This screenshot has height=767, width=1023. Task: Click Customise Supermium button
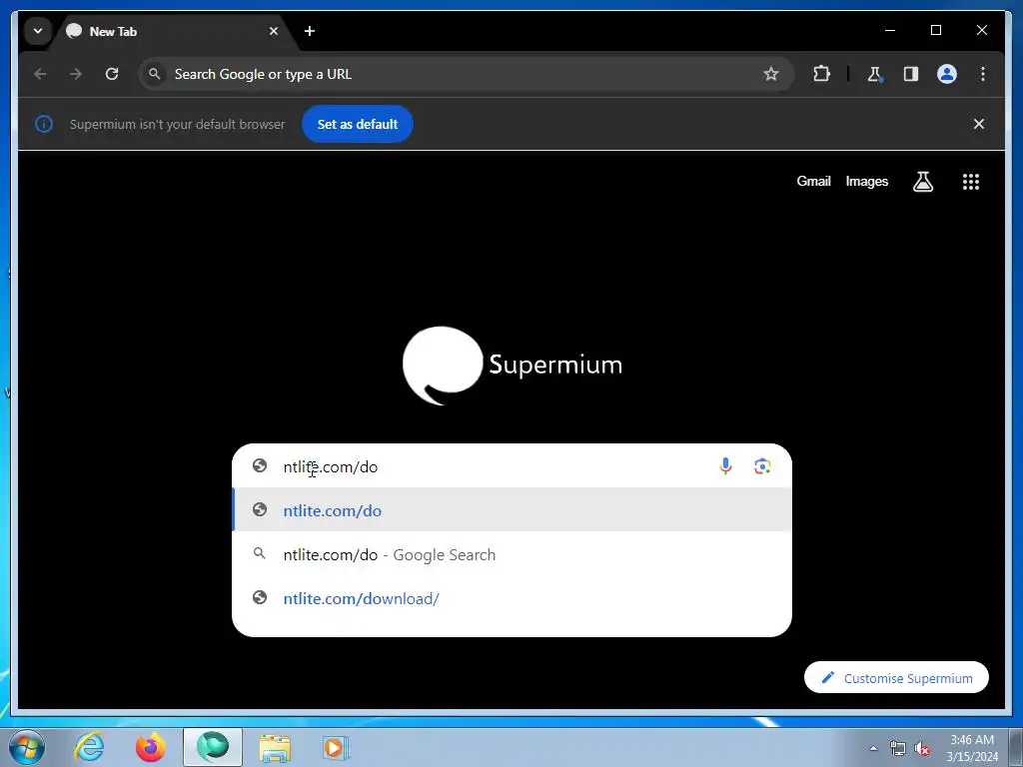[896, 678]
